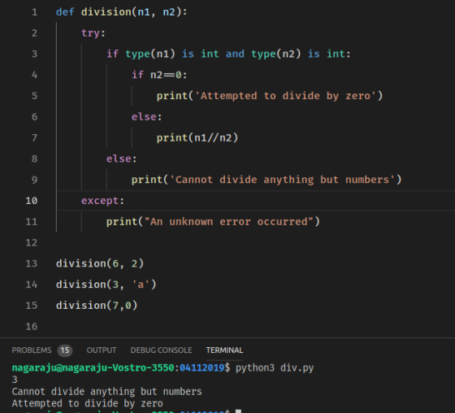Click the 'python3 div.py' command in terminal
455x413 pixels.
[275, 368]
